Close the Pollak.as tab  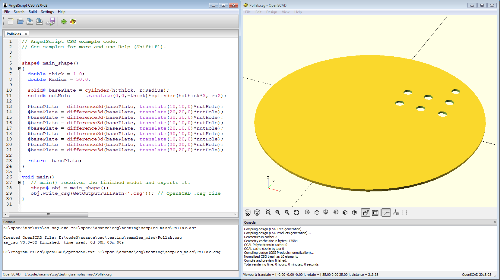pos(26,34)
